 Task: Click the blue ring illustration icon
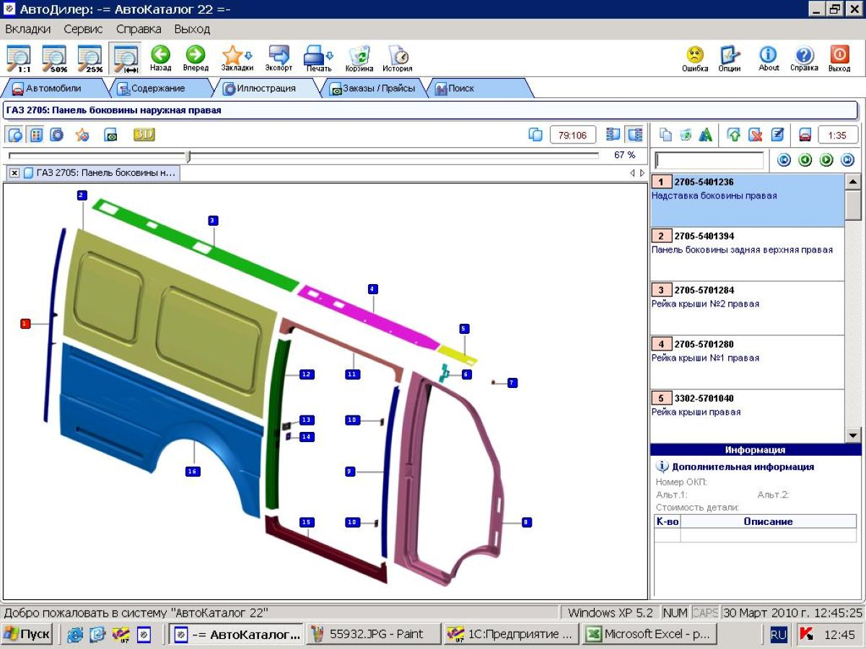click(x=57, y=135)
